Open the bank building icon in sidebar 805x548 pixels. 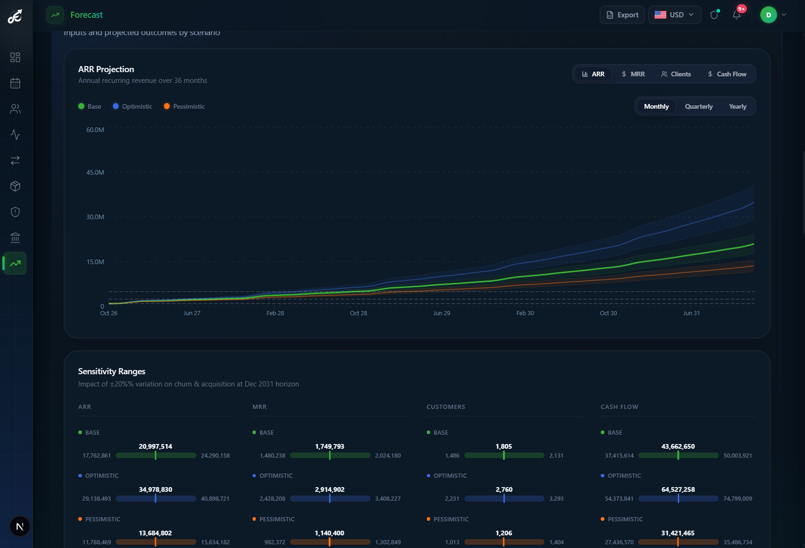[x=15, y=237]
